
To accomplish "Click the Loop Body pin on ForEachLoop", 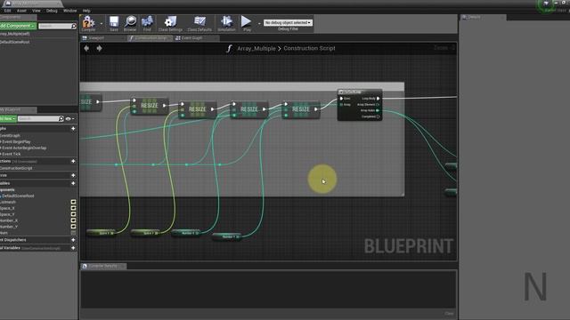I will click(378, 99).
